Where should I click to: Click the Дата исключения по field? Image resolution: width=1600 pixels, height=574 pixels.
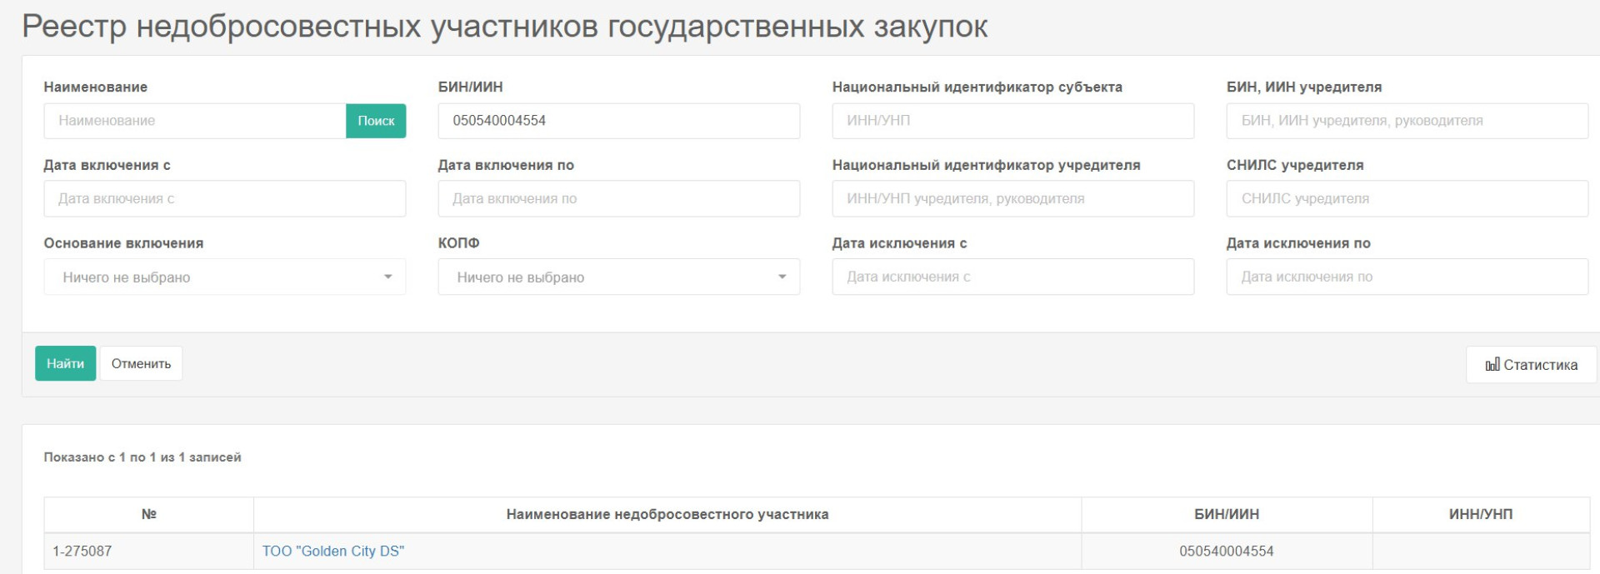[x=1407, y=277]
